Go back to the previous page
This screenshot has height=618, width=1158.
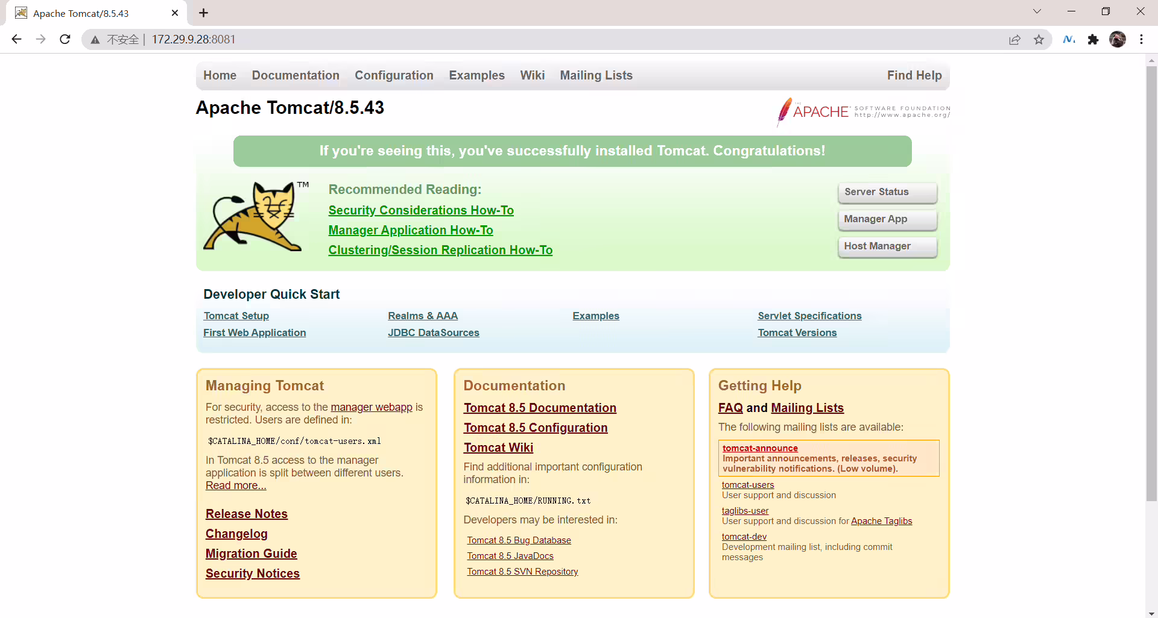16,39
